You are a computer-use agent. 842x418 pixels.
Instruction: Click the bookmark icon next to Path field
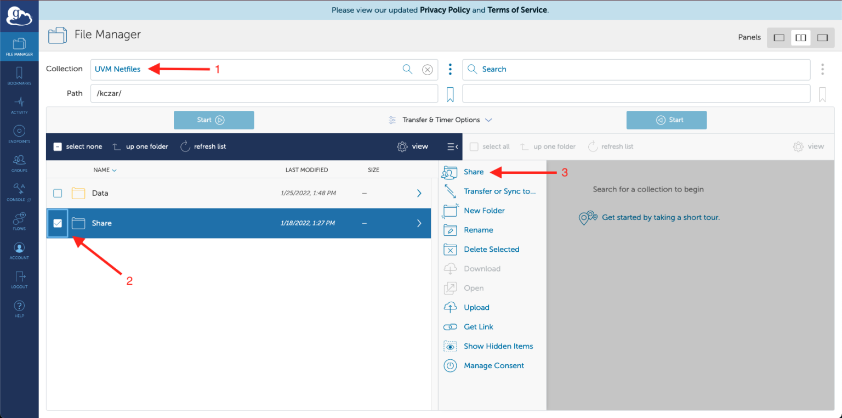(x=450, y=93)
